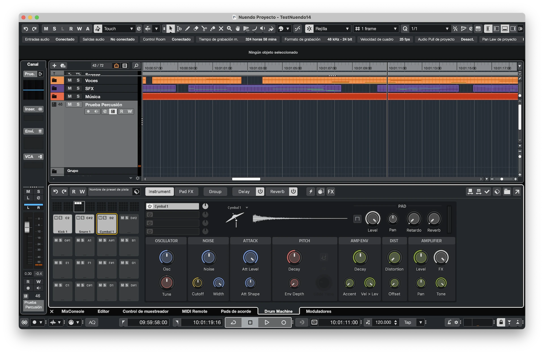This screenshot has height=354, width=544.
Task: Open the Pad FX tab
Action: click(x=186, y=191)
